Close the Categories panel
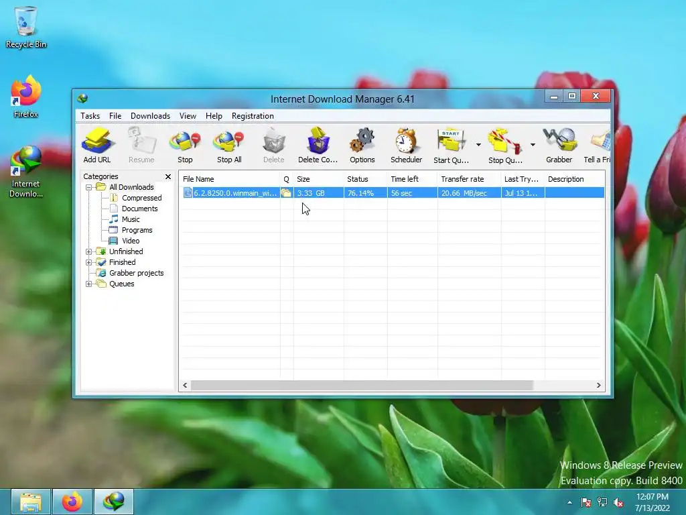 click(x=168, y=176)
